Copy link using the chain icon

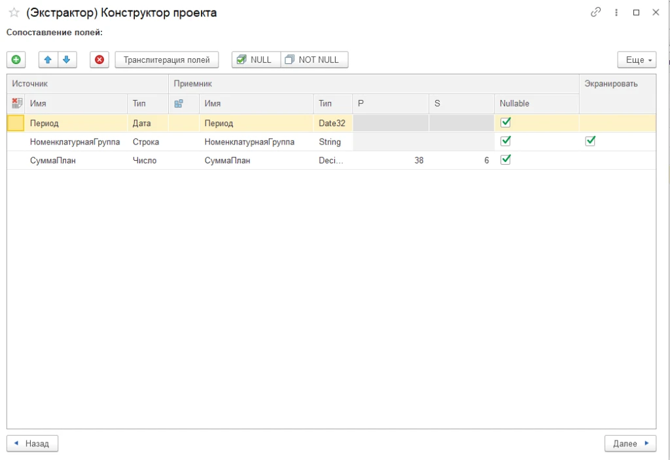tap(595, 12)
